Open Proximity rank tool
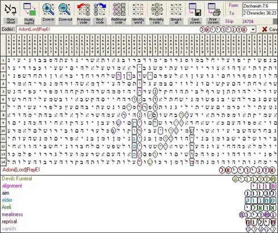278x233 pixels. pos(156,9)
